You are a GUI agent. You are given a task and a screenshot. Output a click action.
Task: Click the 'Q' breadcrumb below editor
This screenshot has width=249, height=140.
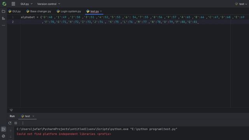pyautogui.click(x=11, y=110)
